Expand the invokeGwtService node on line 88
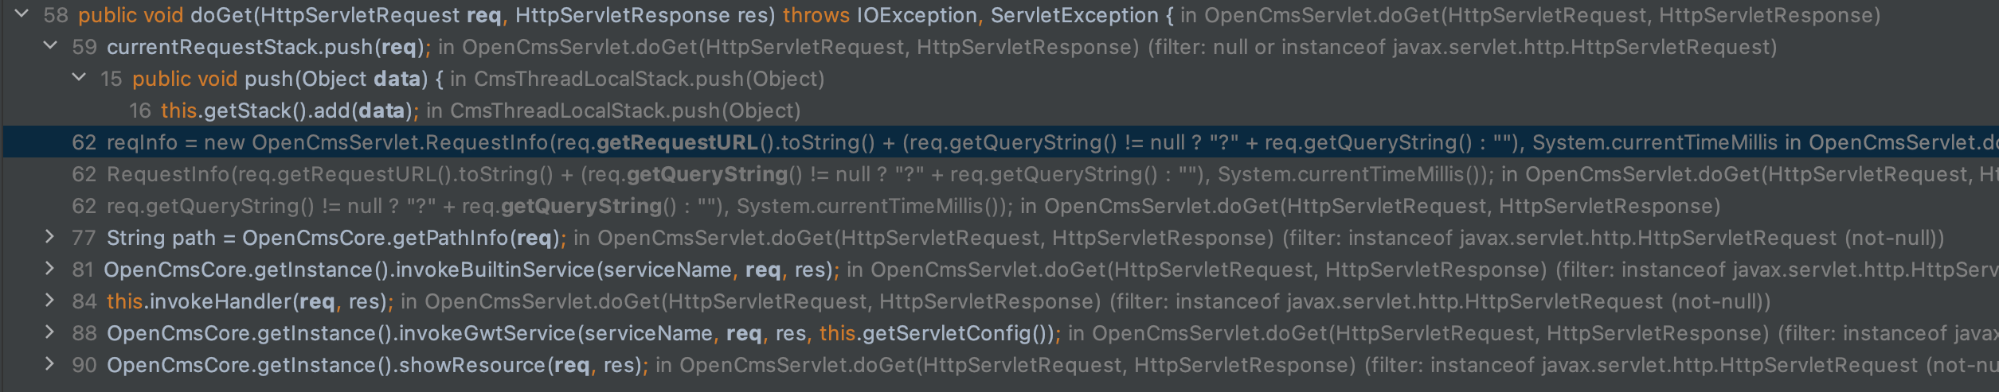The image size is (1999, 392). [50, 332]
